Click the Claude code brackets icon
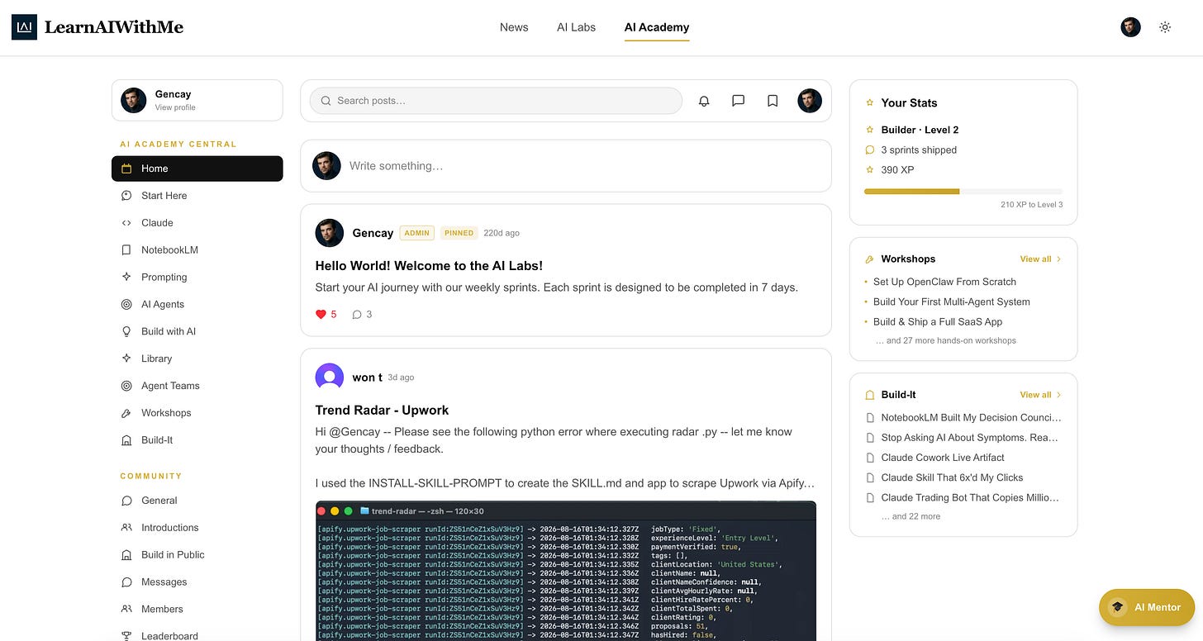1203x641 pixels. (x=126, y=223)
